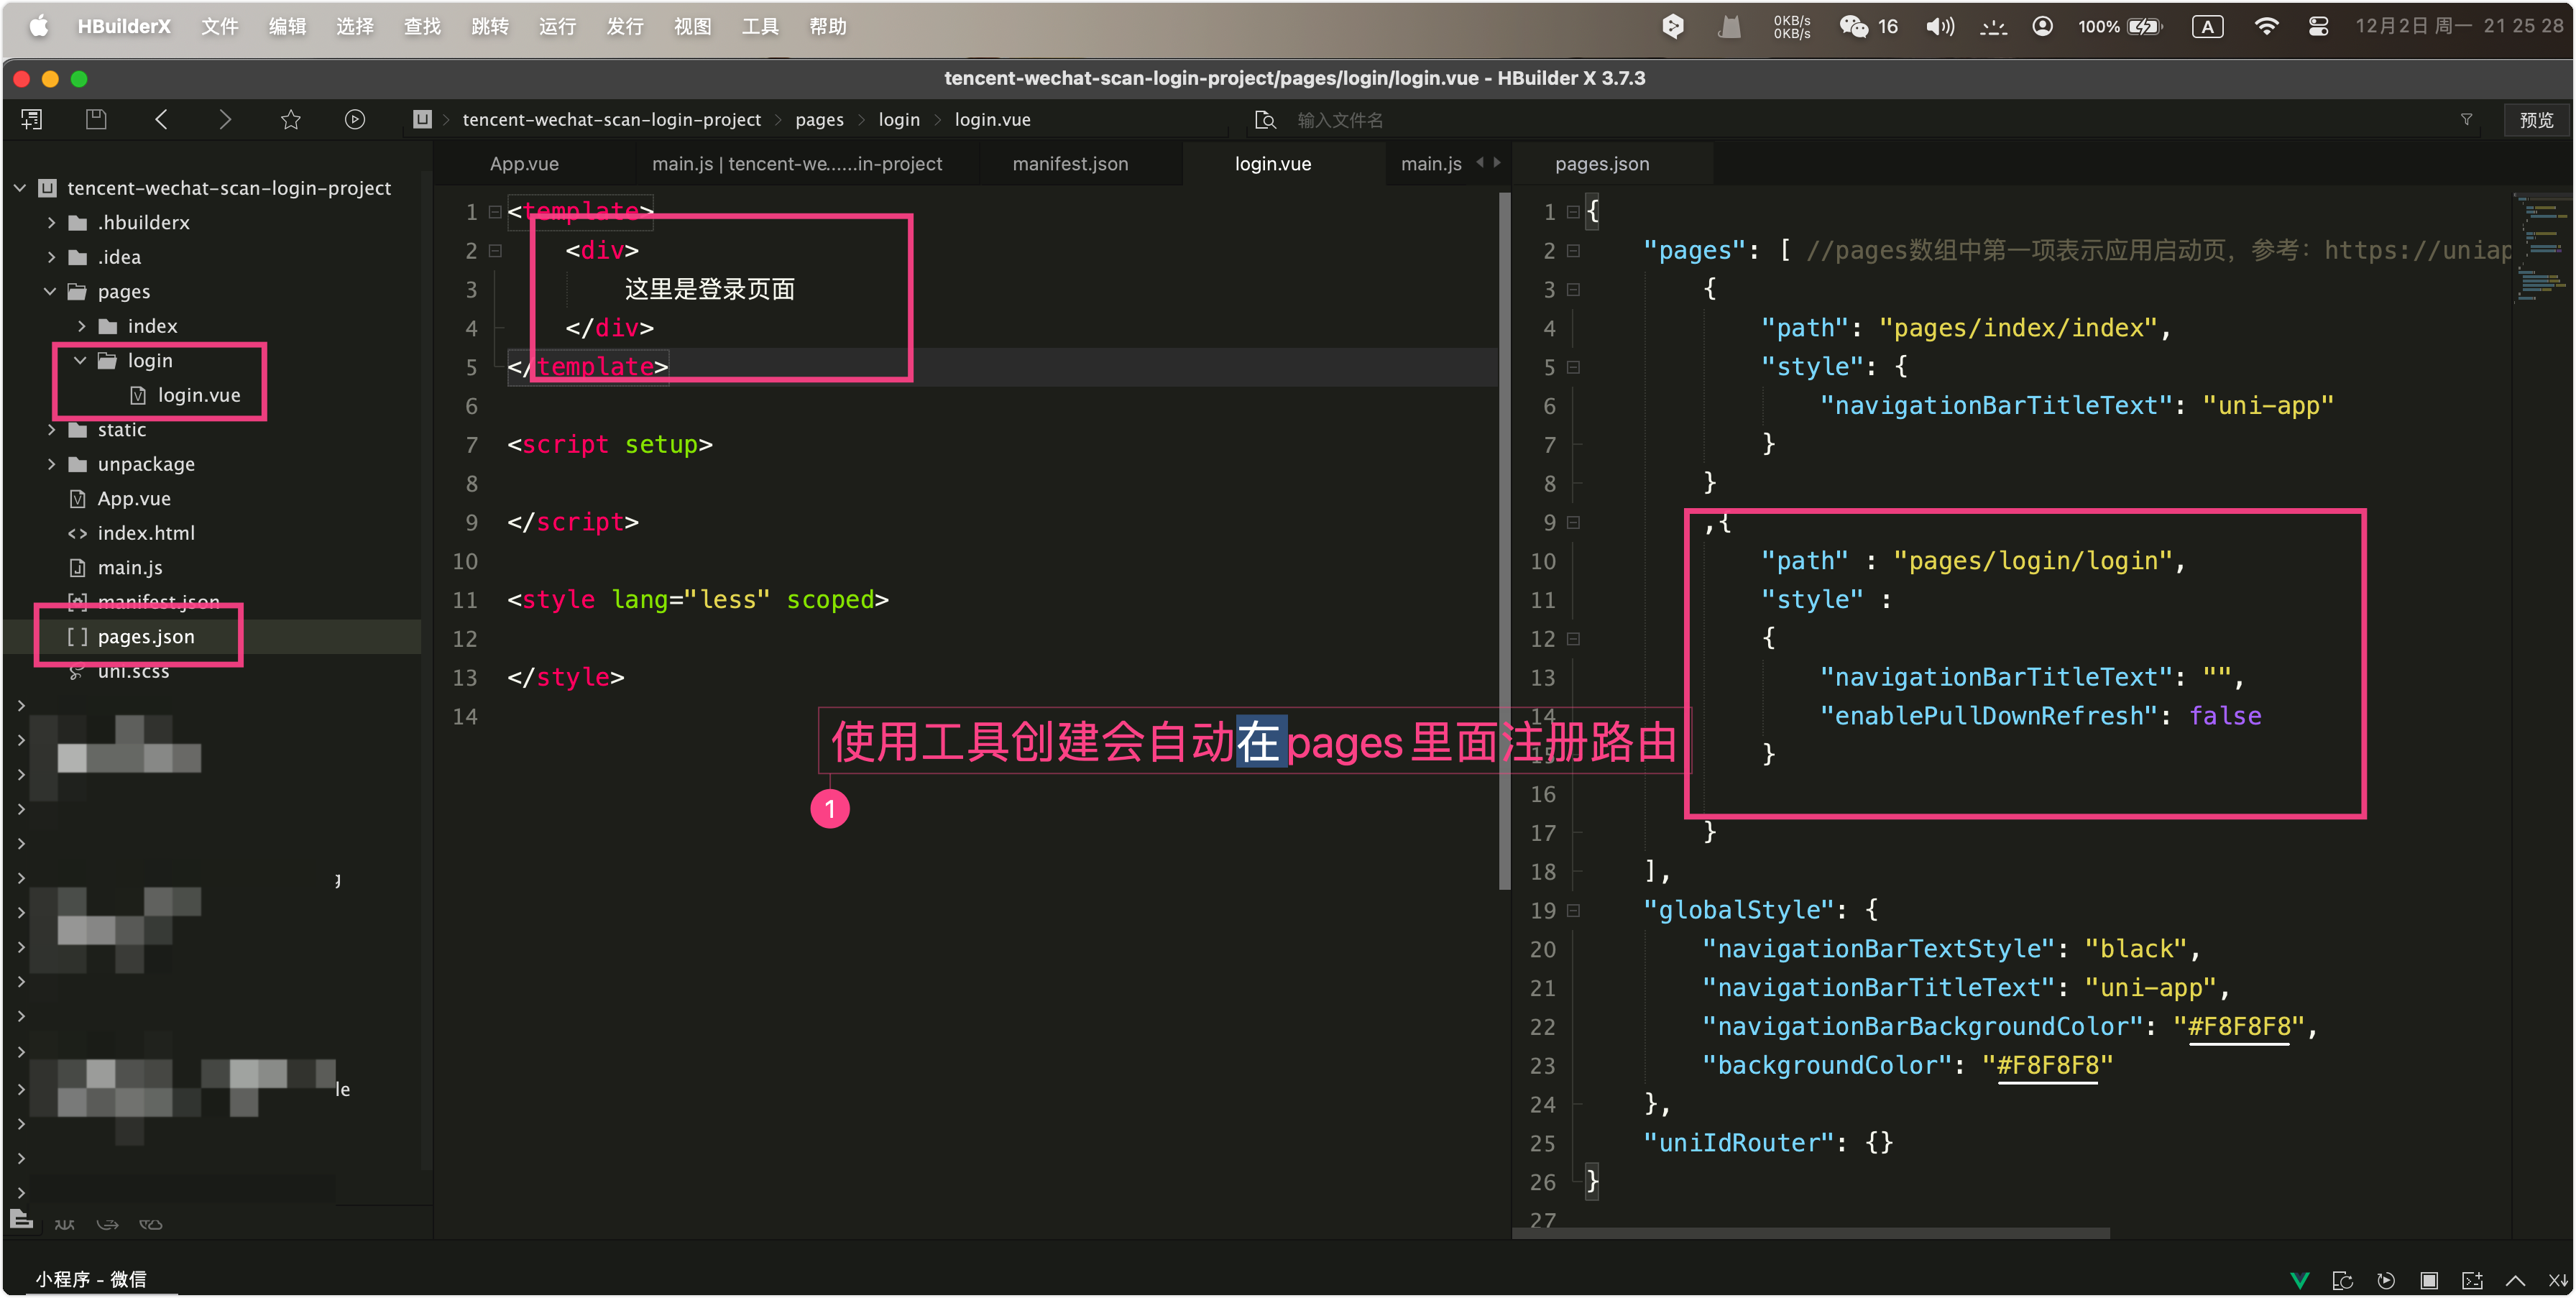Go back with the left arrow icon

click(161, 120)
